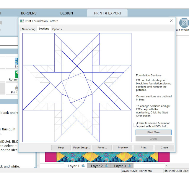The image size is (189, 173).
Task: Click 'Layout Style: Horizontal' status text
Action: [x=137, y=171]
